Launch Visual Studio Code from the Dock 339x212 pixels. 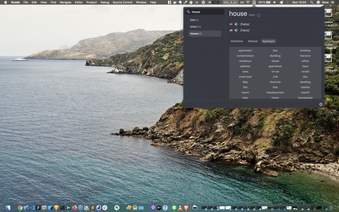[x=32, y=208]
